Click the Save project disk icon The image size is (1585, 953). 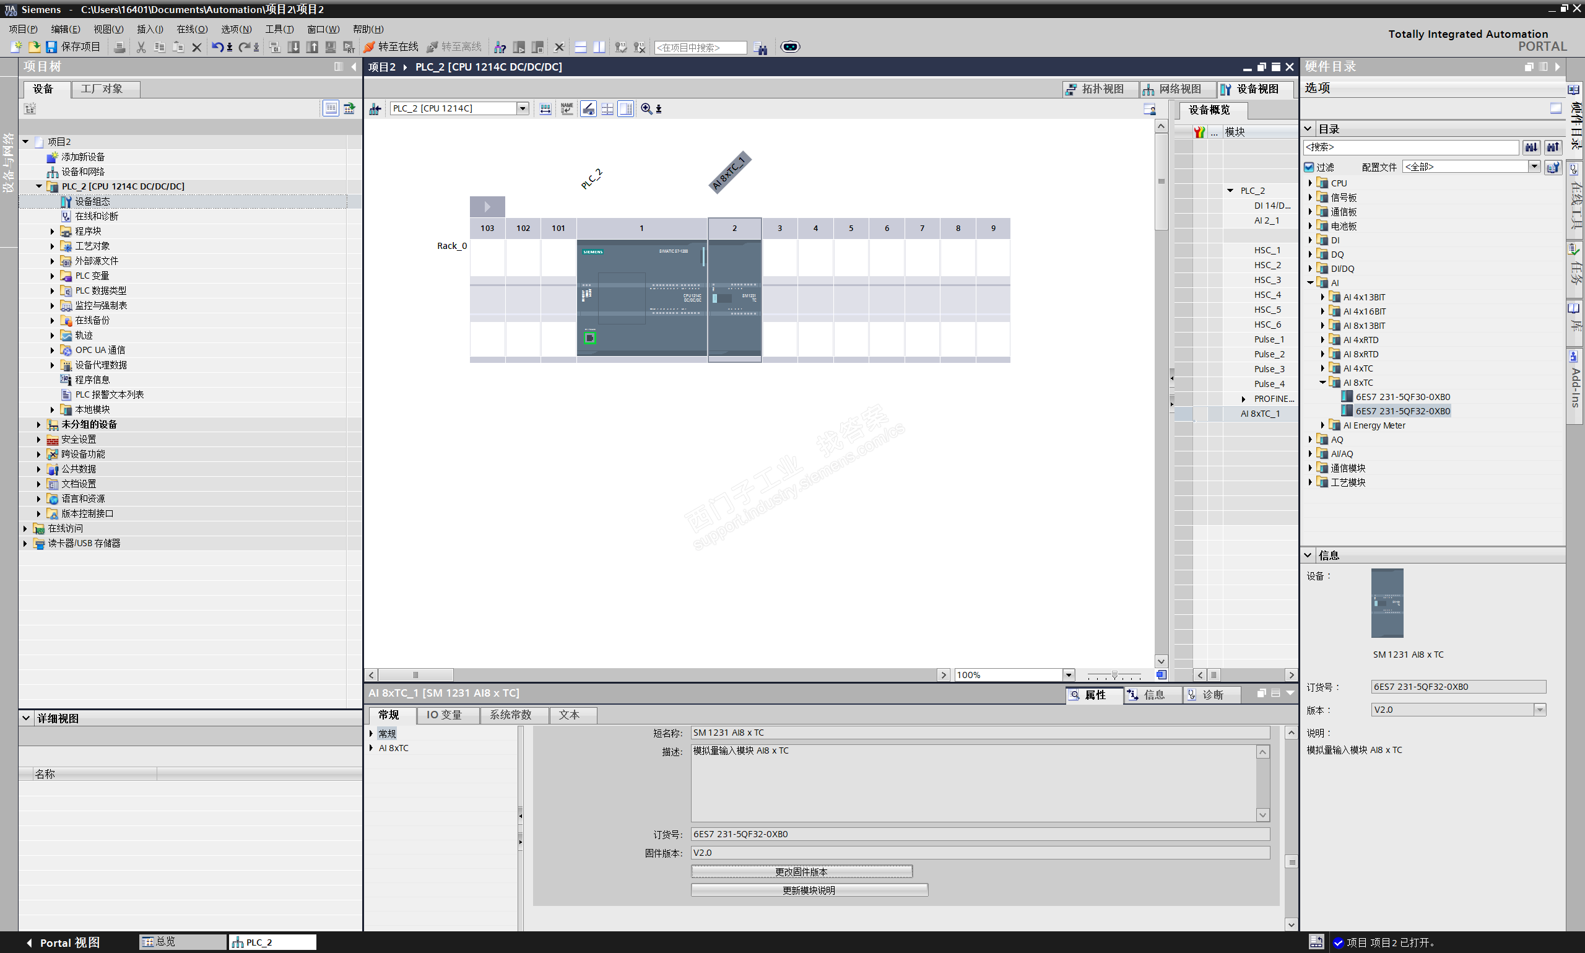tap(51, 47)
